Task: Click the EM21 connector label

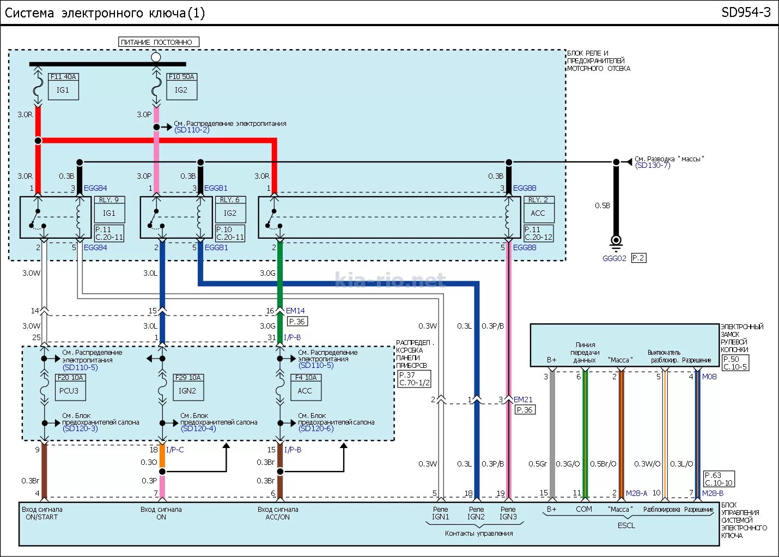Action: (523, 399)
